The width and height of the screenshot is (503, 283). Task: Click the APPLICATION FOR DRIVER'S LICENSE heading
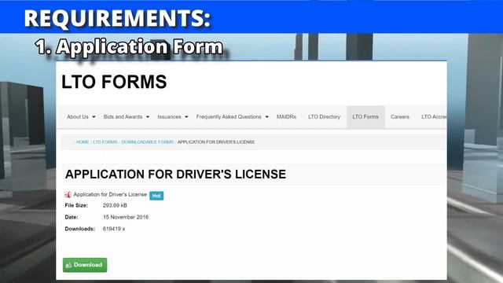tap(175, 175)
